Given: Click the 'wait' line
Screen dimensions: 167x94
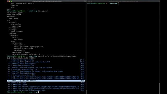Looking at the screenshot, I should [x=12, y=7].
